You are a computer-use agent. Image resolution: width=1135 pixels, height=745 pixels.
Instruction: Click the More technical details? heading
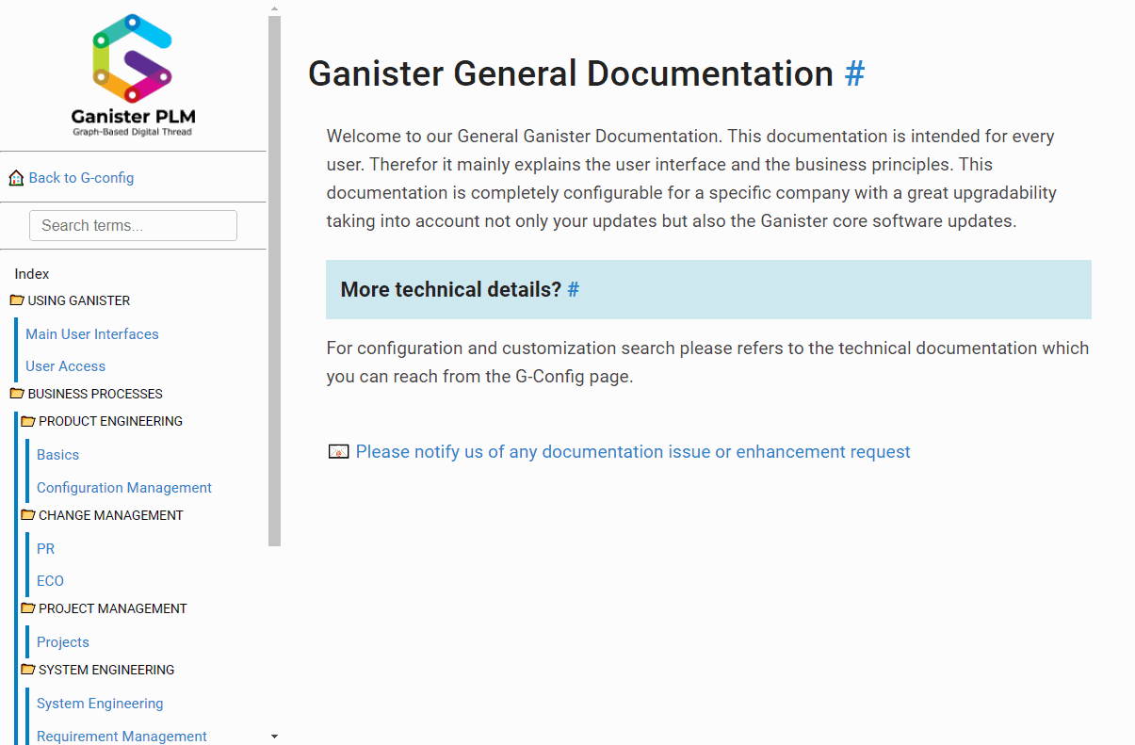[x=451, y=289]
